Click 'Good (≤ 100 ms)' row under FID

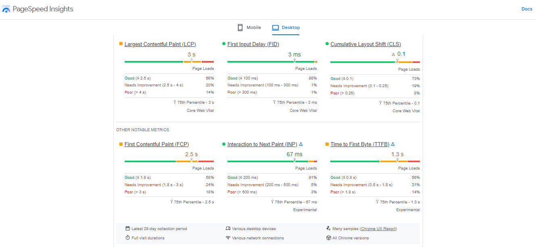pos(272,78)
